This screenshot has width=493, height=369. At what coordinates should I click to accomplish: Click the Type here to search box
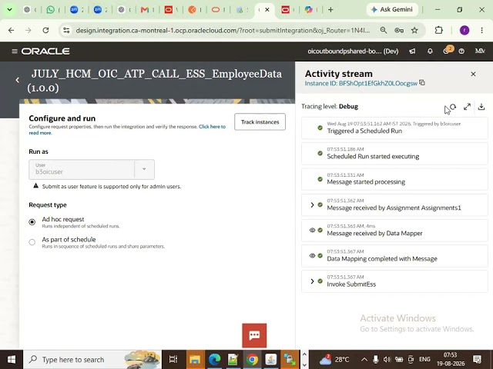(x=92, y=359)
